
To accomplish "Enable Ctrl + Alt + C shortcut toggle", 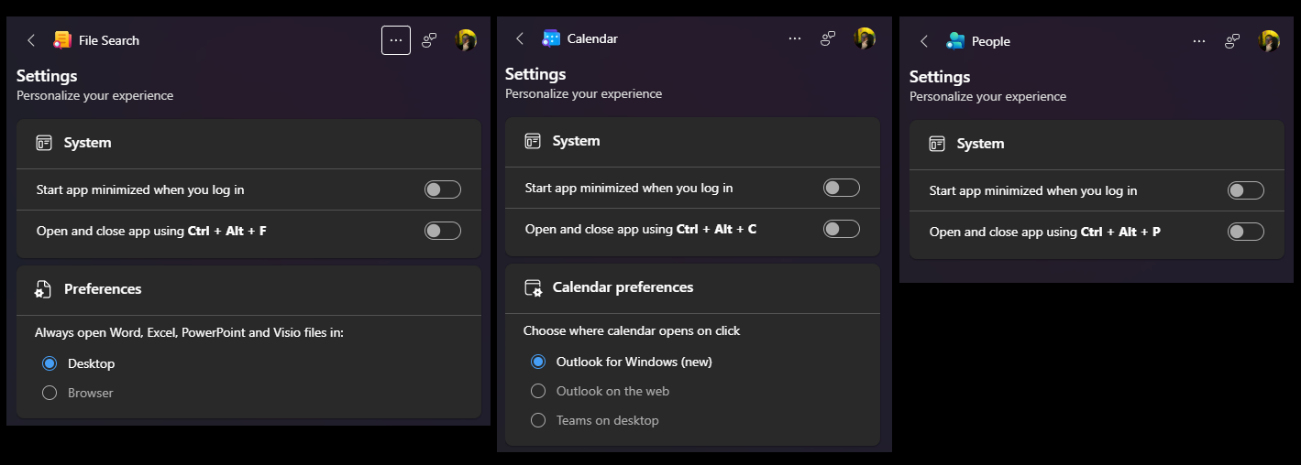I will point(842,229).
